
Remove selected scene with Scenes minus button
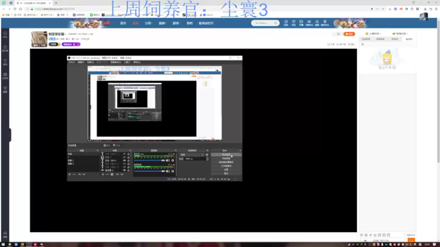[x=74, y=175]
